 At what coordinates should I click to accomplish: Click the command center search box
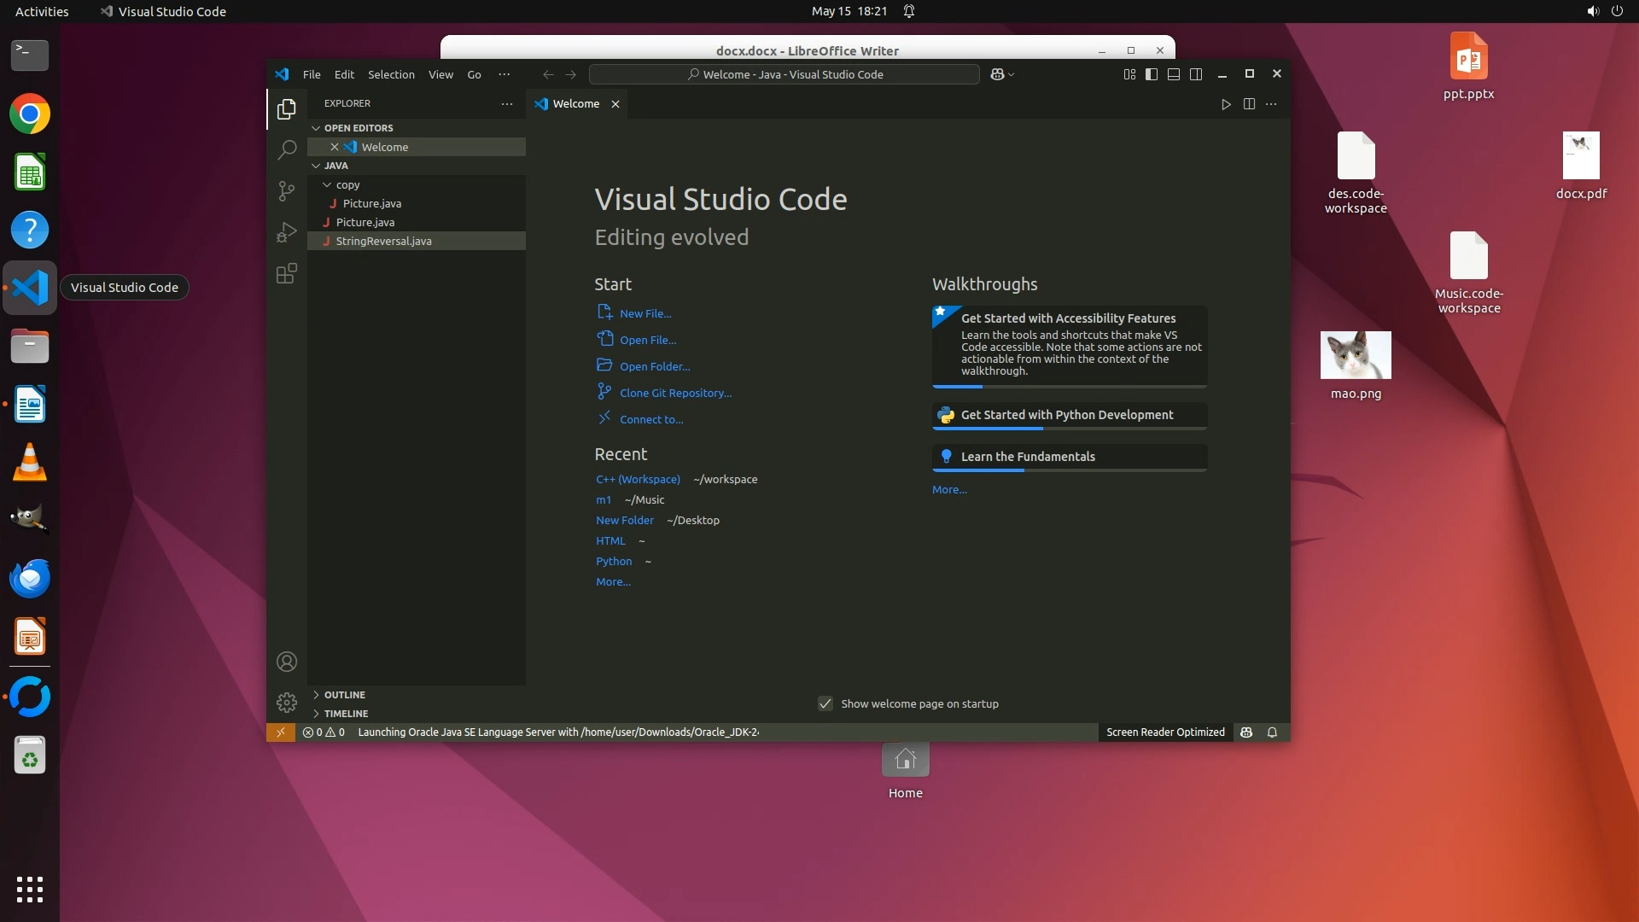coord(785,74)
